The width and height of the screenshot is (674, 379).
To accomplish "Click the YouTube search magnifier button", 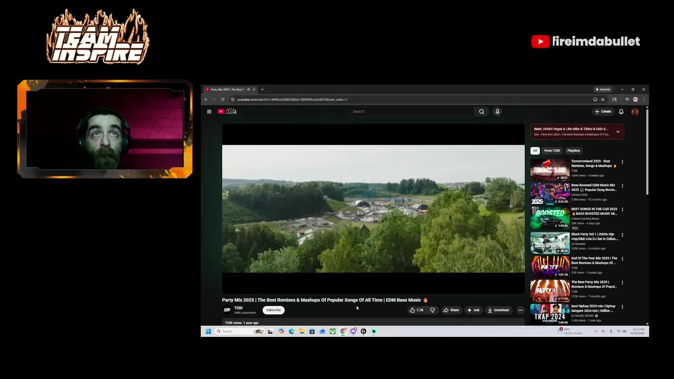I will pyautogui.click(x=481, y=112).
